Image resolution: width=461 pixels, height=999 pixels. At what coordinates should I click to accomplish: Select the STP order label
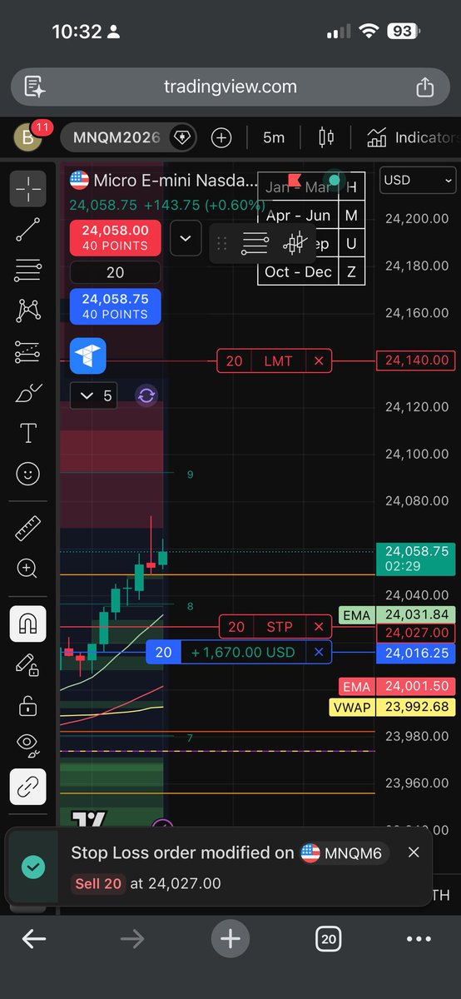click(279, 627)
